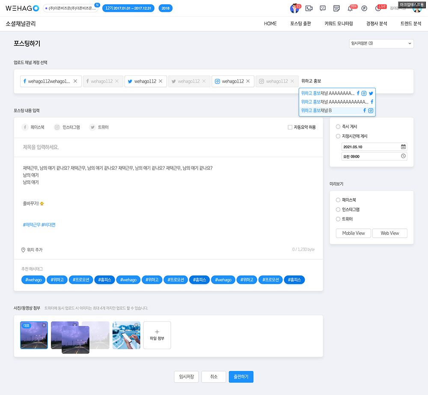The height and width of the screenshot is (395, 428).
Task: Select 지정시간에 게시 radio option
Action: click(338, 136)
